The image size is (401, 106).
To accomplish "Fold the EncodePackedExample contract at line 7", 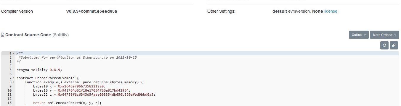I will [13, 78].
